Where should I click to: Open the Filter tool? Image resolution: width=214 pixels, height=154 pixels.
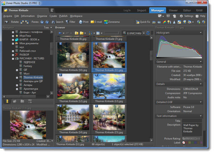click(x=70, y=22)
